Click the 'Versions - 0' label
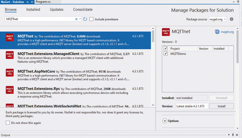The image size is (242, 138). (169, 42)
